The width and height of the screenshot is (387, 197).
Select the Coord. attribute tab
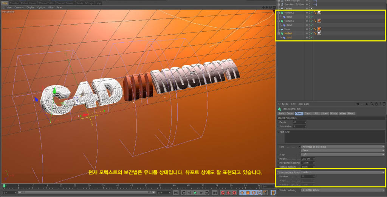click(290, 114)
